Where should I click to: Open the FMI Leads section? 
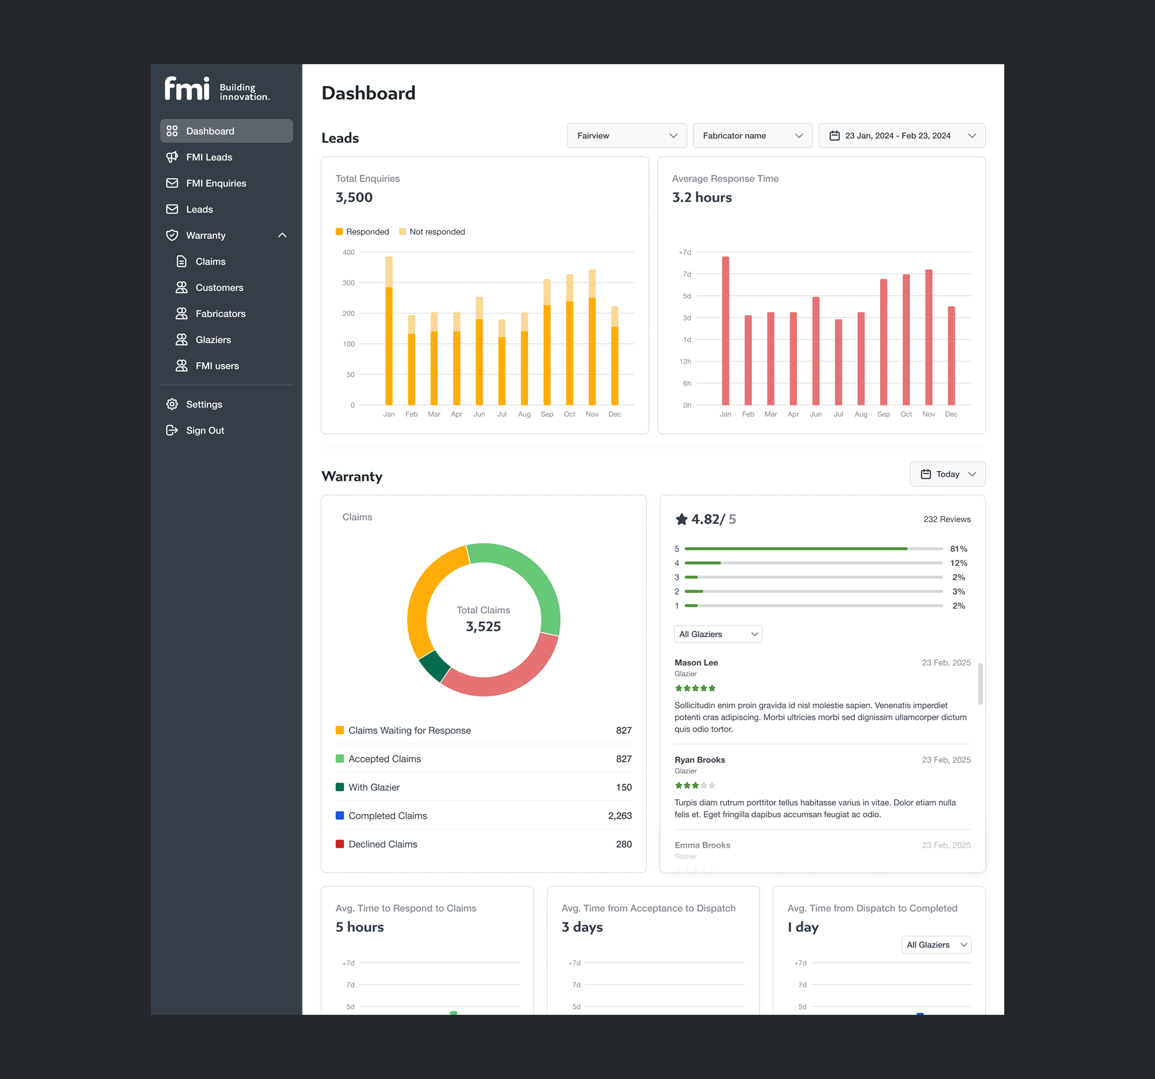[209, 157]
